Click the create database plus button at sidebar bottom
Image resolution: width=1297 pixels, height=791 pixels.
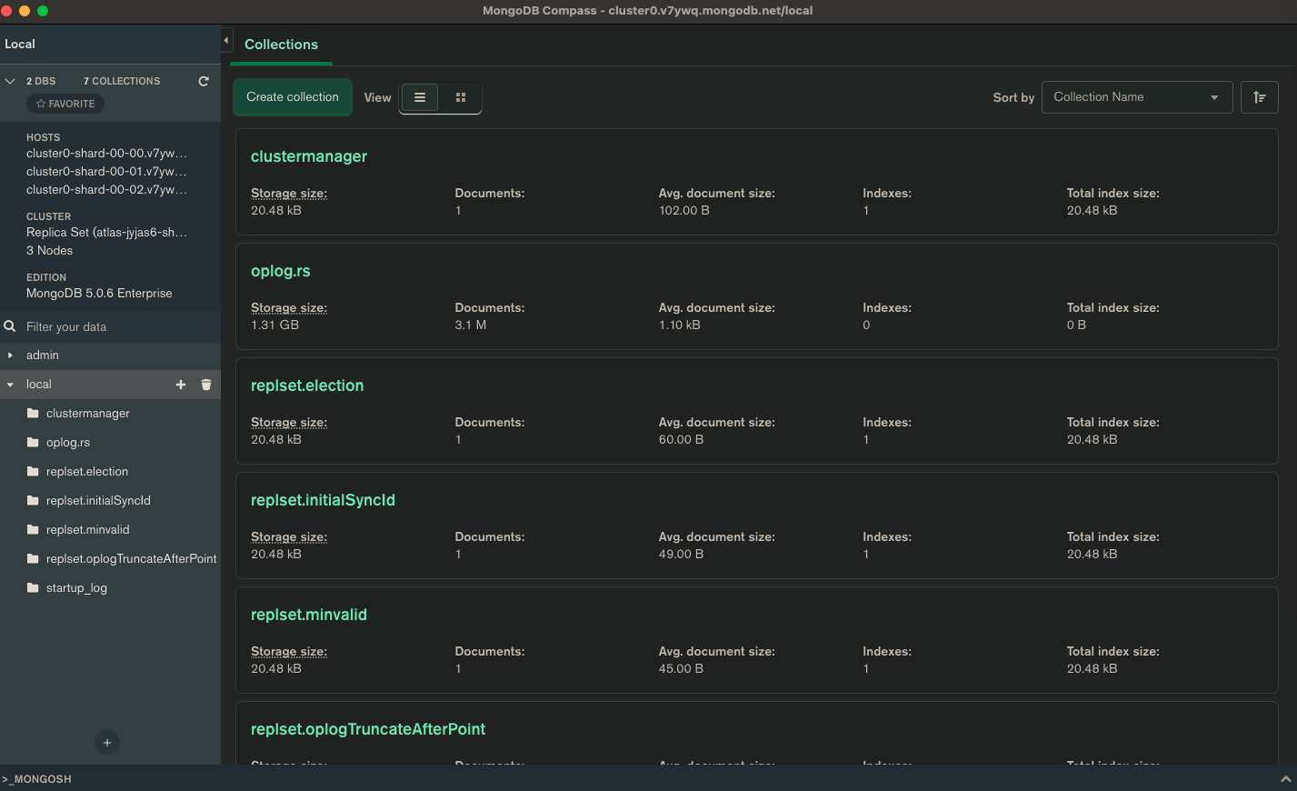pyautogui.click(x=107, y=743)
